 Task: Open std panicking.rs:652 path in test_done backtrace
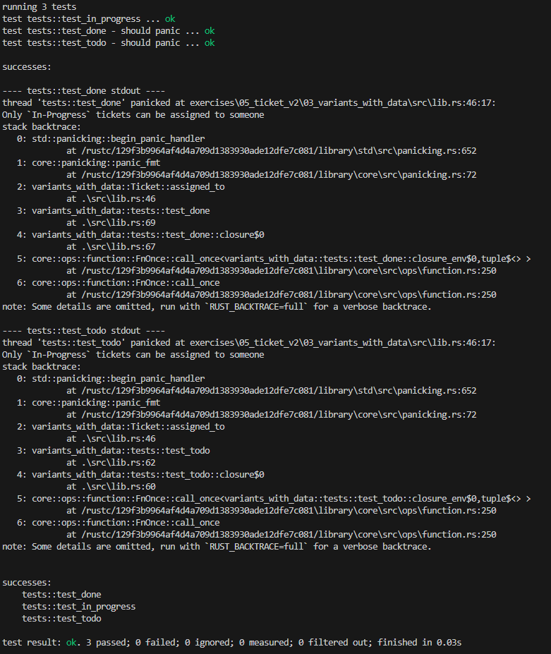pos(279,150)
